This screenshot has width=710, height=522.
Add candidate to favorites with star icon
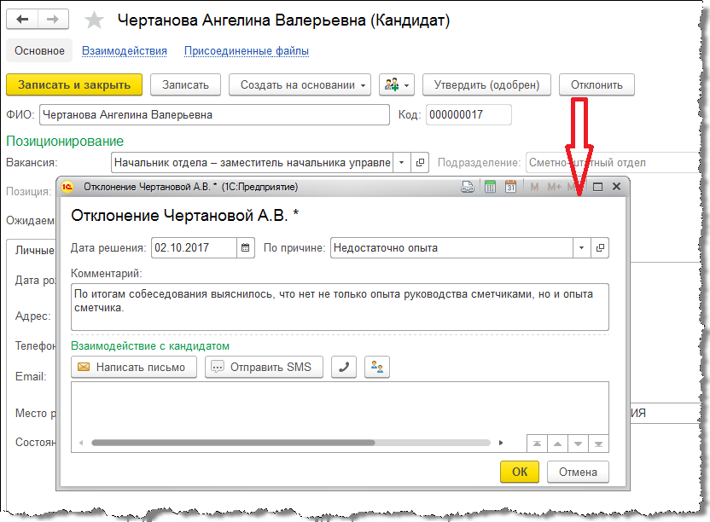[95, 20]
